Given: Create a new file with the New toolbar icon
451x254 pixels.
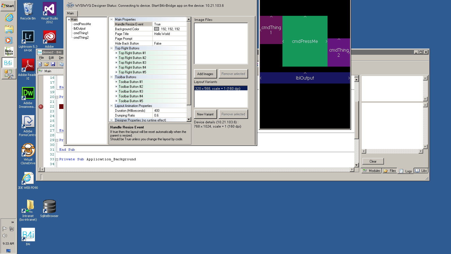Looking at the screenshot, I should (x=40, y=64).
